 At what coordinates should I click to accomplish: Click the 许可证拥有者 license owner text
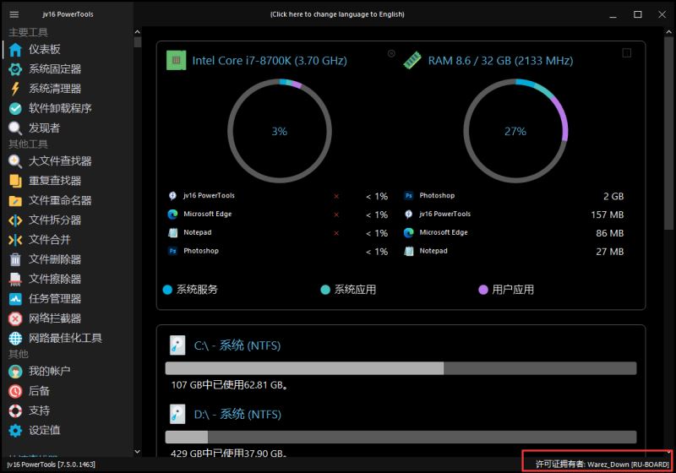click(602, 465)
